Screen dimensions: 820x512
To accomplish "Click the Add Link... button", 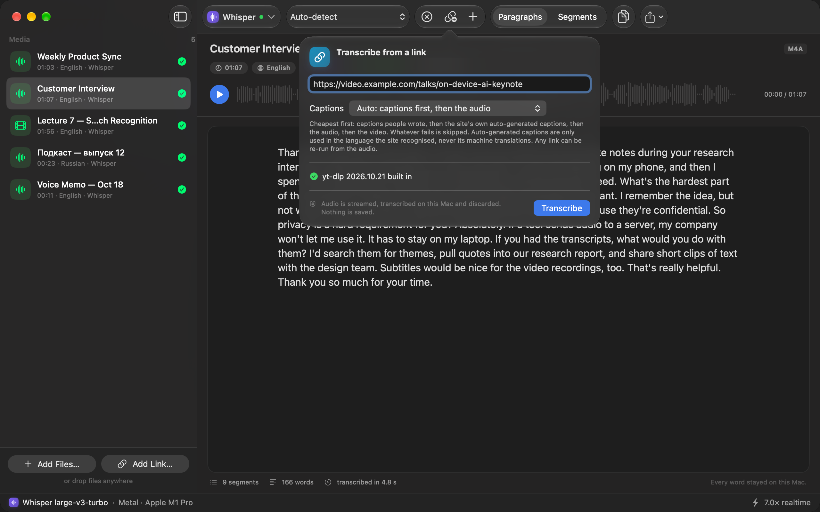I will click(145, 464).
